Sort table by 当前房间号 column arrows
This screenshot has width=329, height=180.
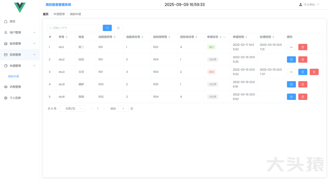(x=115, y=37)
